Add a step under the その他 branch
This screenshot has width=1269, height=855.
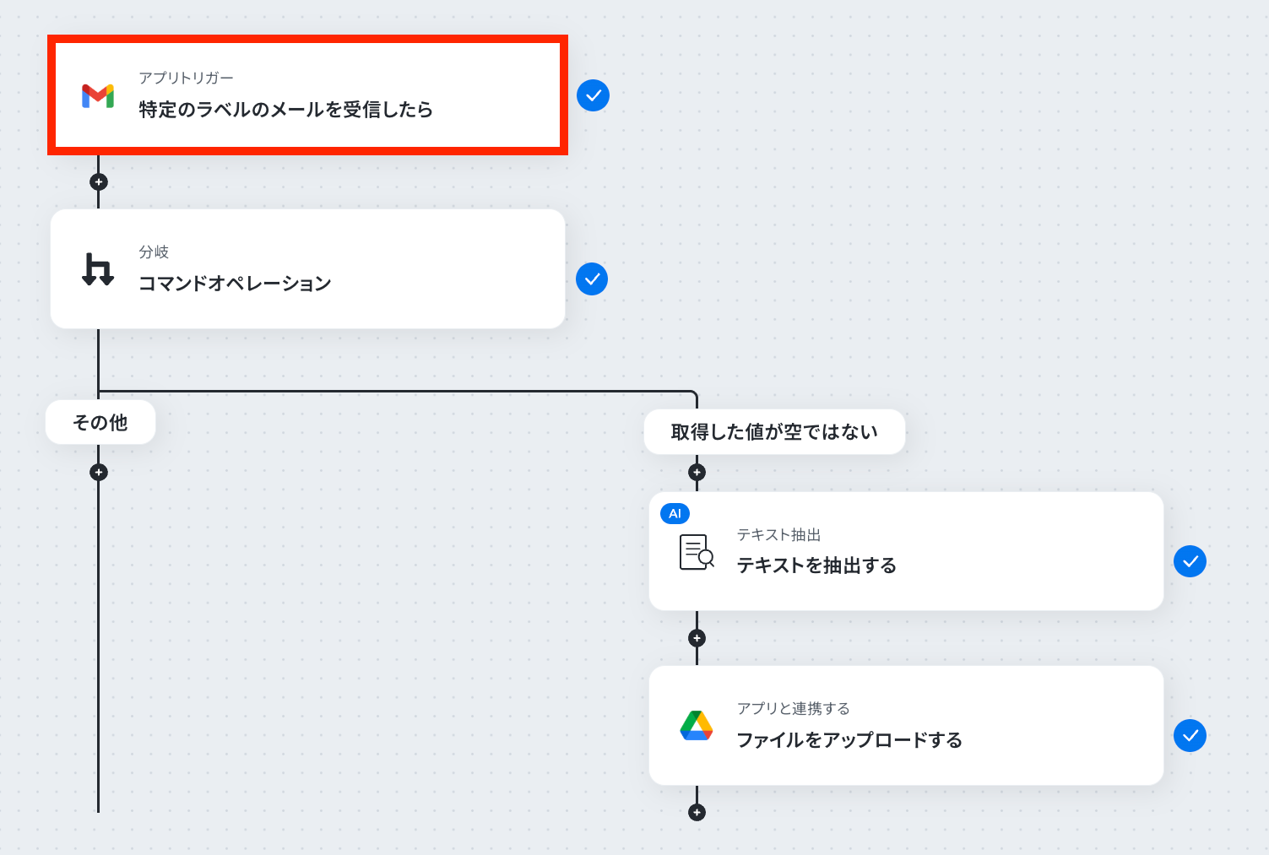click(99, 472)
